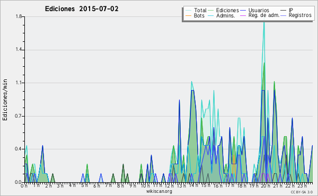Click the green Ediciones legend line swatch
Viewport: 318px width, 196px height.
(211, 11)
